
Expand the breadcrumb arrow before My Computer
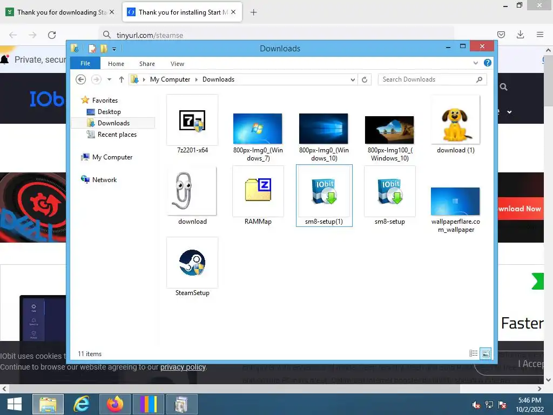[x=144, y=80]
